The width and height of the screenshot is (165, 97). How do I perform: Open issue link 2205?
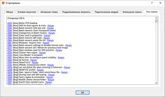click(10, 67)
